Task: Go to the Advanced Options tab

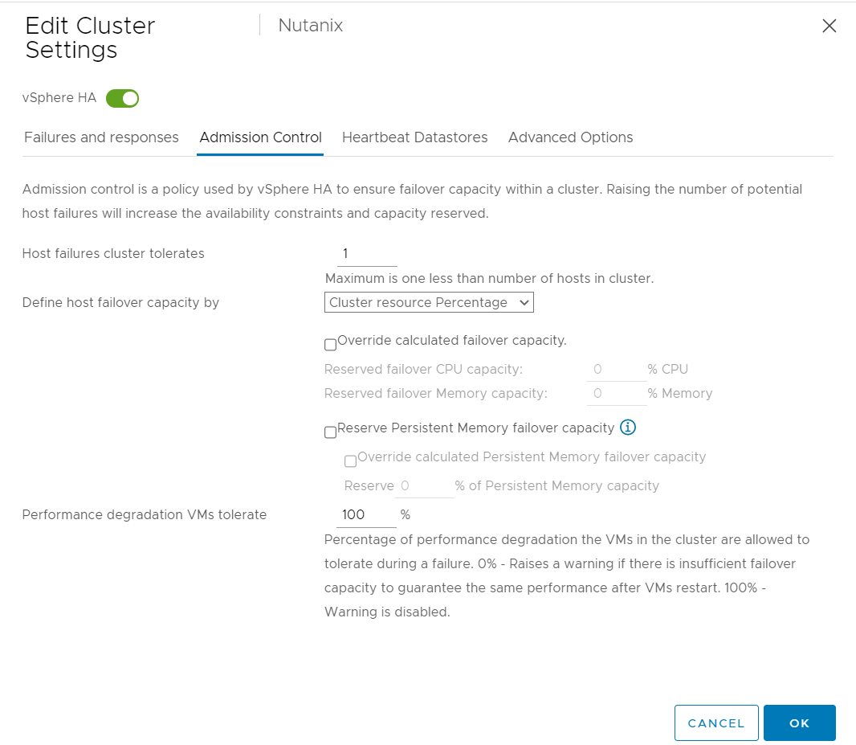Action: pyautogui.click(x=570, y=137)
